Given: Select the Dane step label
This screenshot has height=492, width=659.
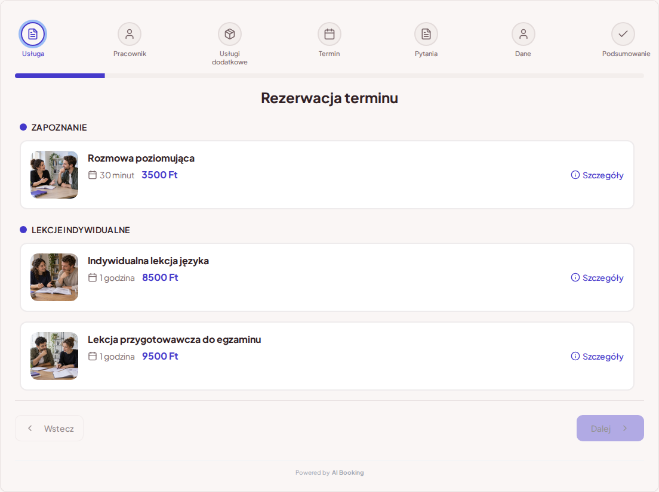Looking at the screenshot, I should point(523,54).
